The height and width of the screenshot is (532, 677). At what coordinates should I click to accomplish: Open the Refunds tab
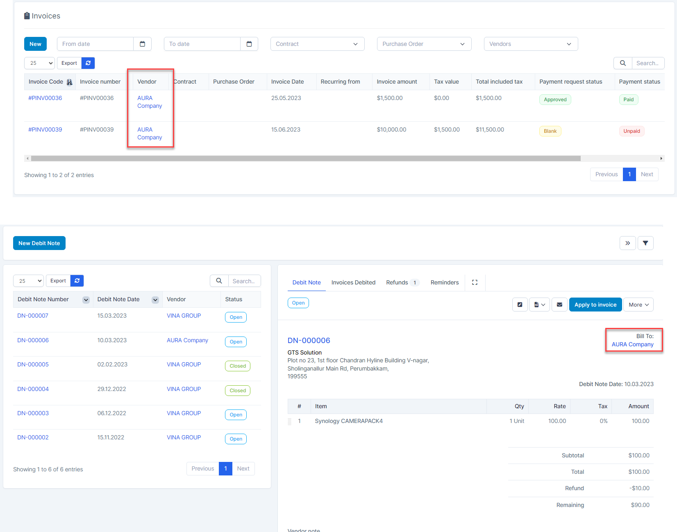tap(397, 282)
